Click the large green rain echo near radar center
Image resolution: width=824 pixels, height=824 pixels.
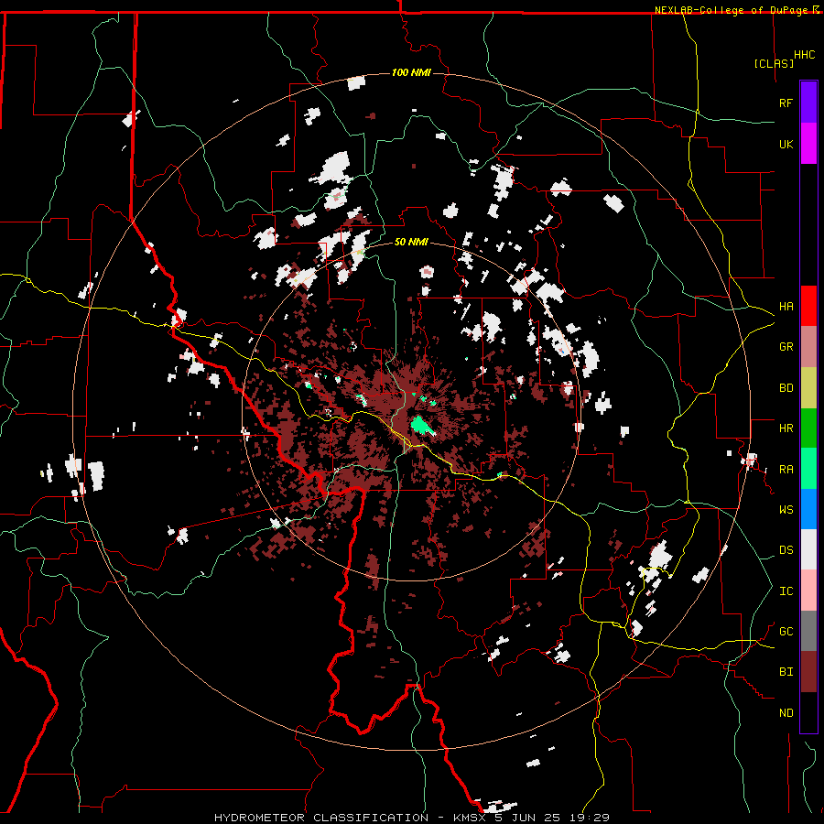(421, 425)
